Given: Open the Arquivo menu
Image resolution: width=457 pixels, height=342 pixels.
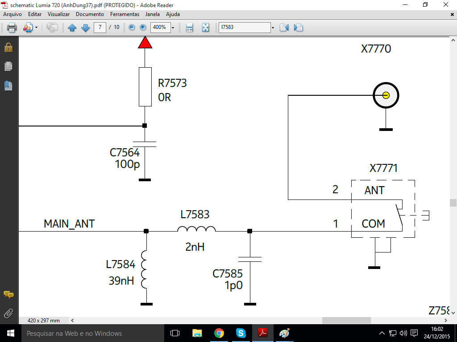Looking at the screenshot, I should coord(12,14).
